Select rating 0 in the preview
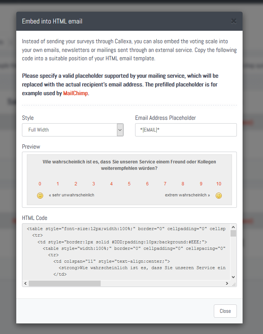This screenshot has width=263, height=334. [x=40, y=184]
